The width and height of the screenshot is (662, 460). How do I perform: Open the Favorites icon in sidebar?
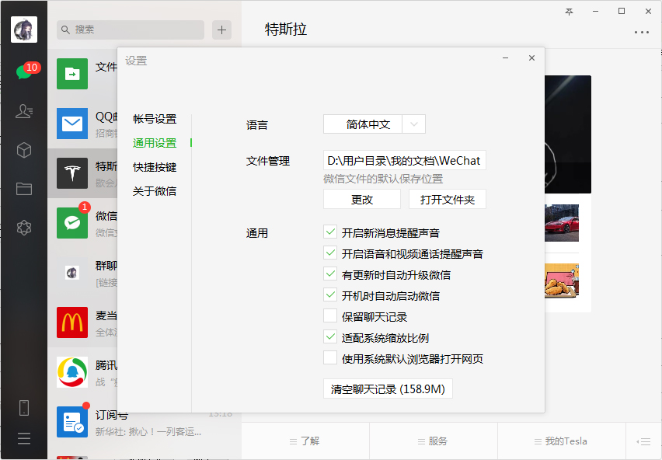pyautogui.click(x=23, y=150)
